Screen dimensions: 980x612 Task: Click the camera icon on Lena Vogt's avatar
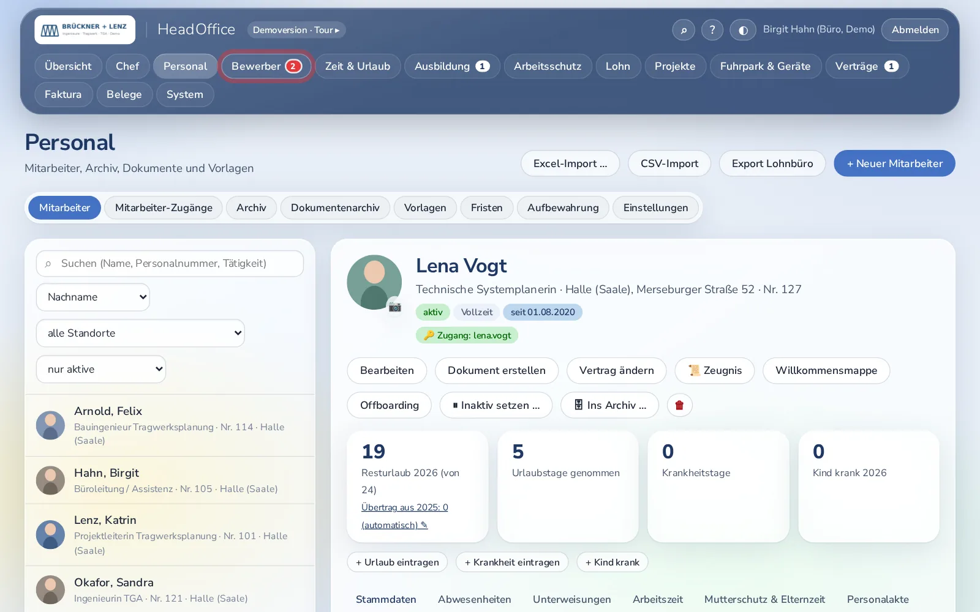[395, 306]
